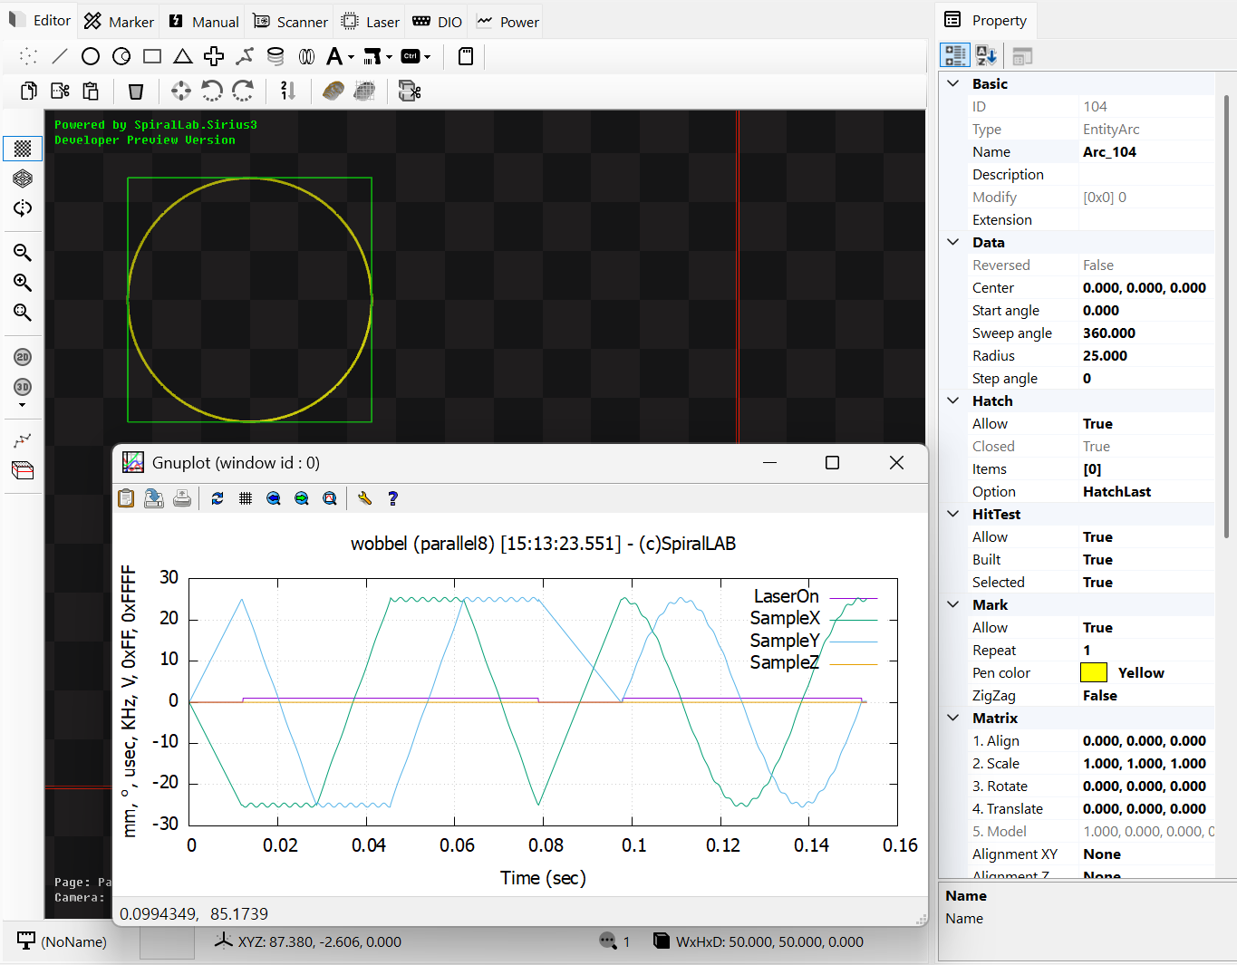Toggle the checkerboard background view
This screenshot has width=1237, height=965.
point(23,148)
